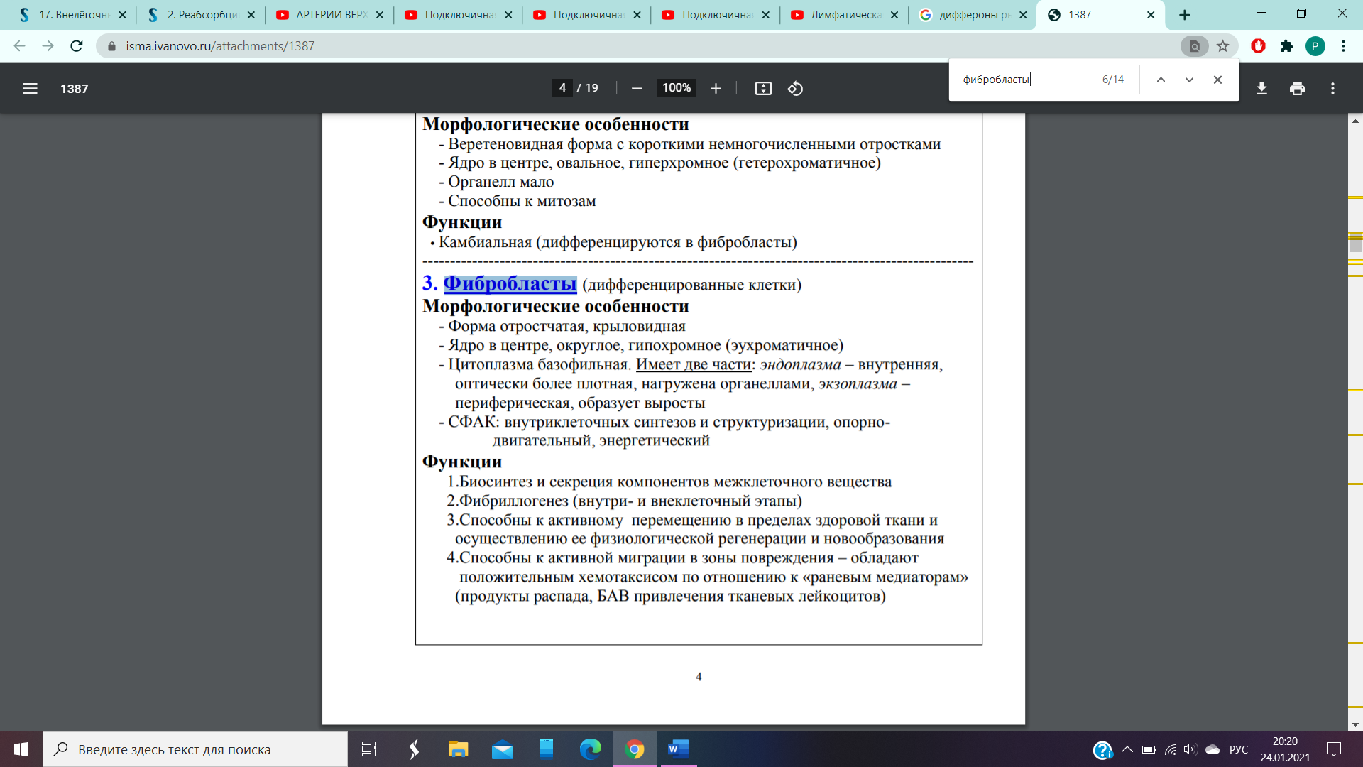Go to next search match
The width and height of the screenshot is (1363, 767).
click(x=1189, y=80)
